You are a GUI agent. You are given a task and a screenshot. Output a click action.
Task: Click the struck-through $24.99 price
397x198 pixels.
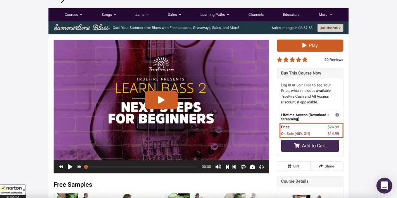tap(333, 127)
